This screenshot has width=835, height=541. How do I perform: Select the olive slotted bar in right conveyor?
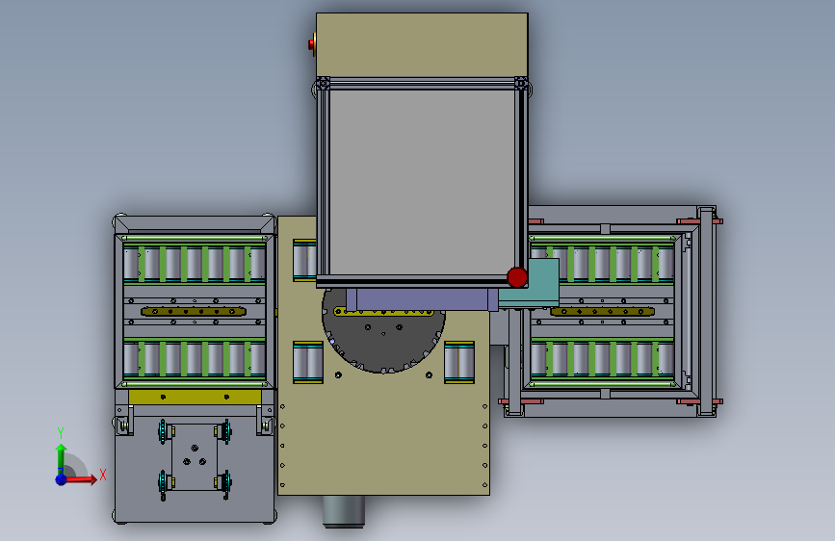point(603,311)
